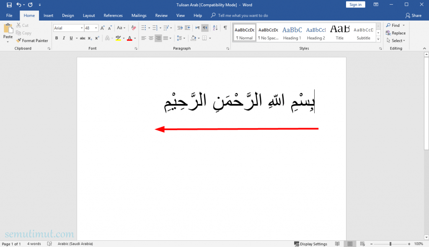This screenshot has width=429, height=247.
Task: Toggle bold formatting
Action: [57, 38]
